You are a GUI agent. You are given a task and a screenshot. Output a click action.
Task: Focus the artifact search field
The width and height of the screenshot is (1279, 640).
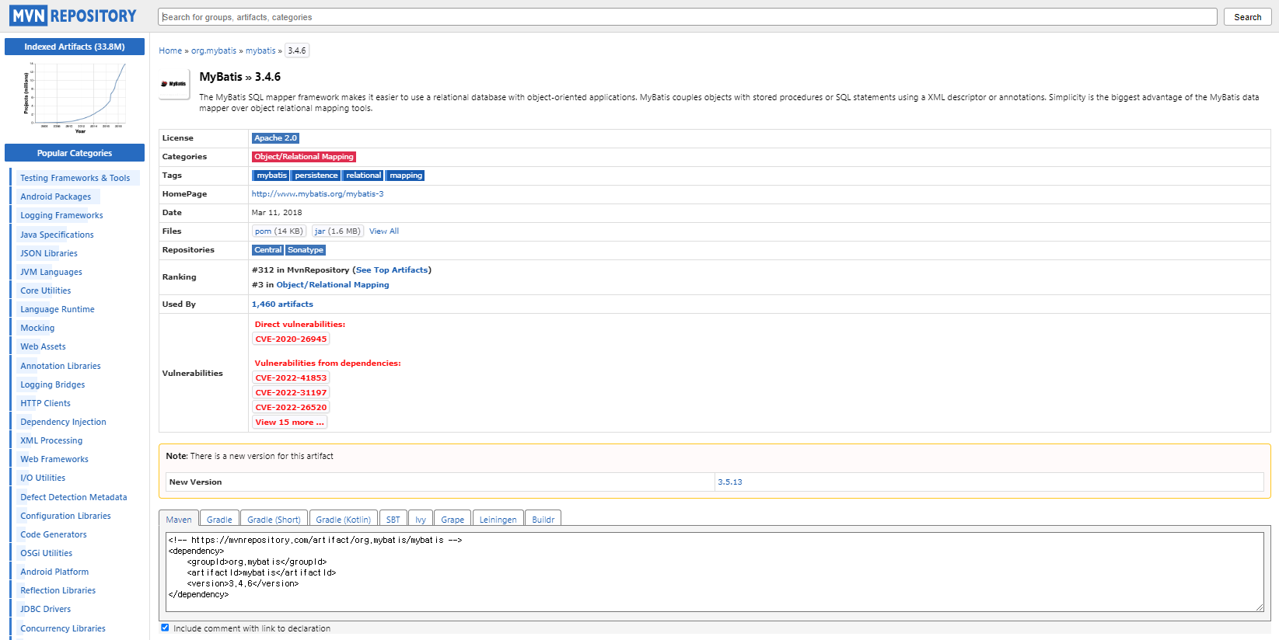pos(687,17)
